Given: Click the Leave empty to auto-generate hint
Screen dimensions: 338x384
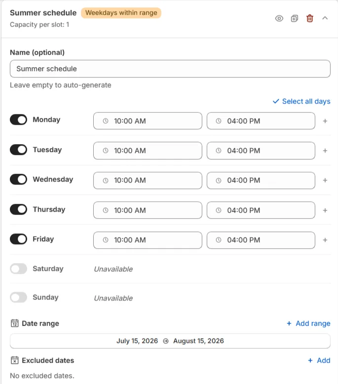Looking at the screenshot, I should tap(61, 85).
